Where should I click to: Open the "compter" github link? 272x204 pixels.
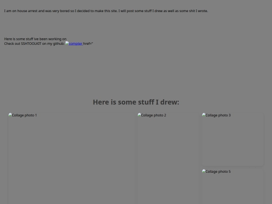76,44
